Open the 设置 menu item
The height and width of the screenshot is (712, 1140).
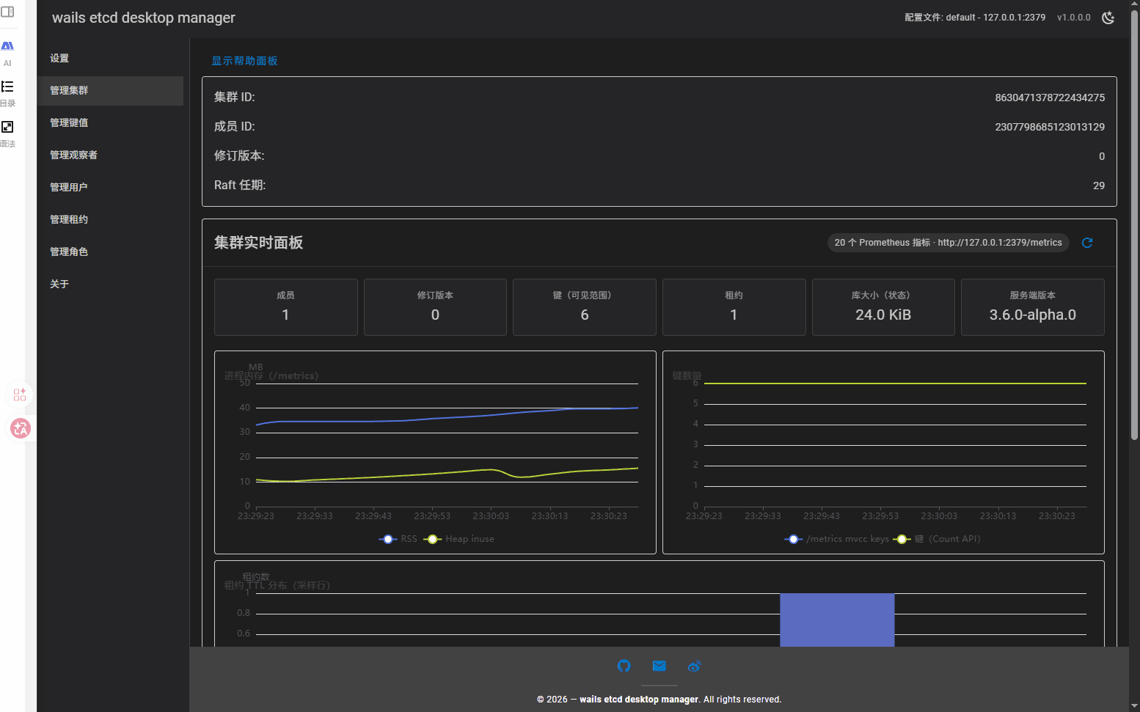pos(110,59)
